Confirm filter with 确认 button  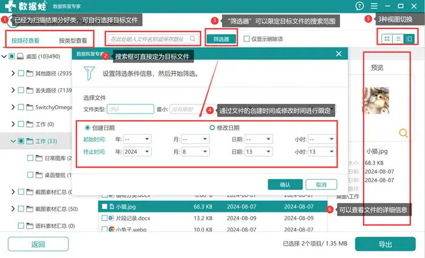tap(285, 185)
